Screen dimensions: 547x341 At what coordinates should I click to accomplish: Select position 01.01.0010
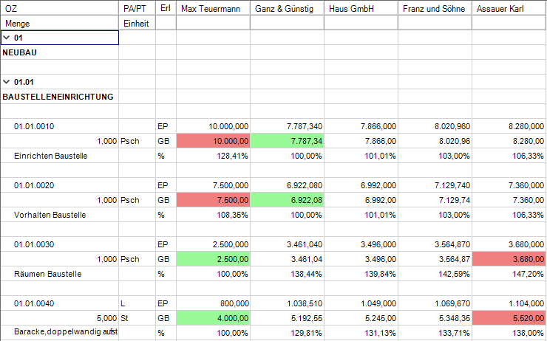pos(34,126)
